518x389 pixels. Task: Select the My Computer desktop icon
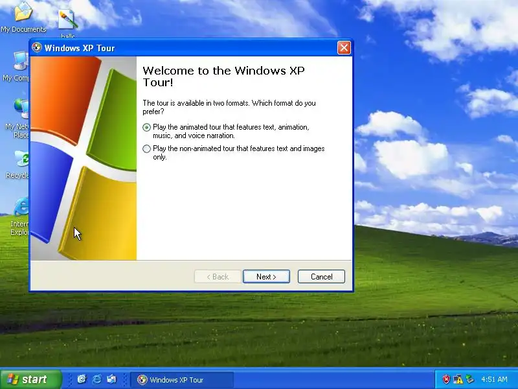pos(17,66)
